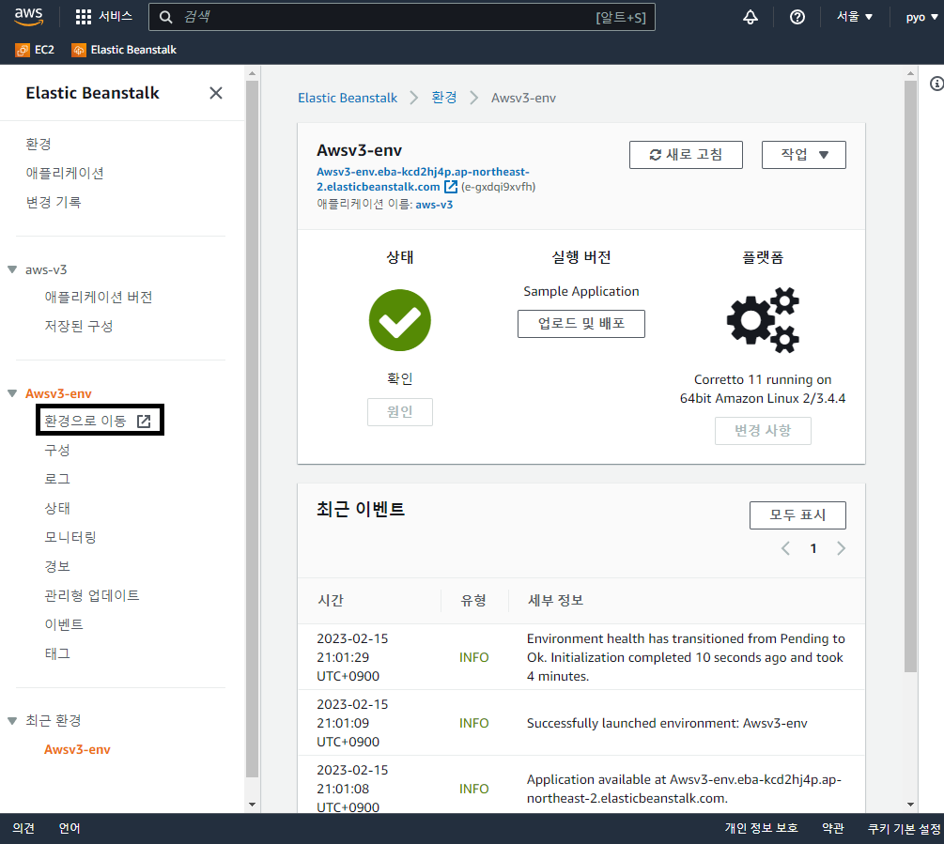Open the aws-v3 application name link
Screen dimensions: 944x844
pos(434,205)
